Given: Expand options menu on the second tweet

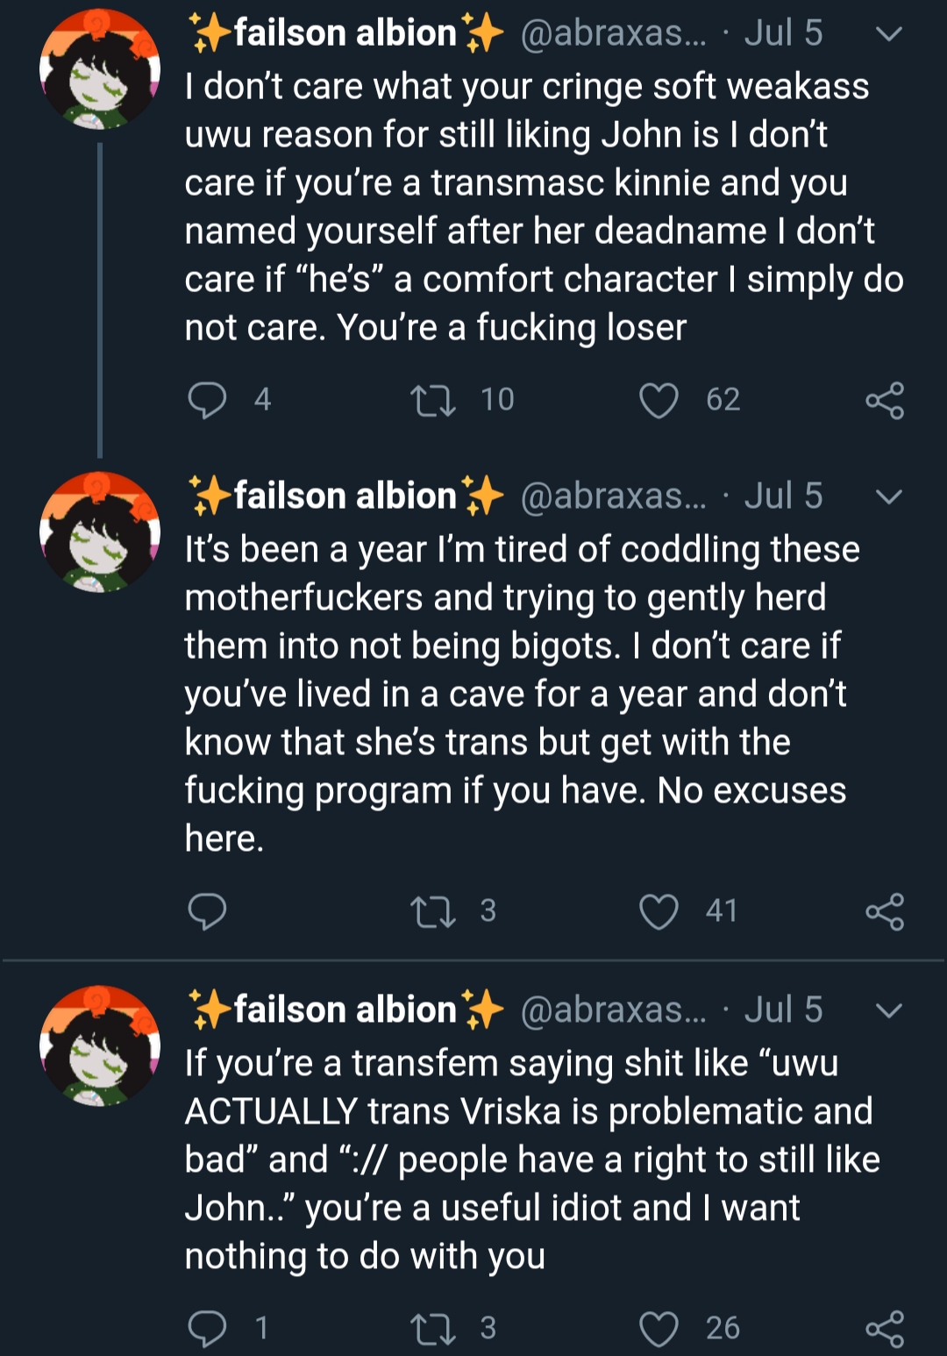Looking at the screenshot, I should (889, 497).
